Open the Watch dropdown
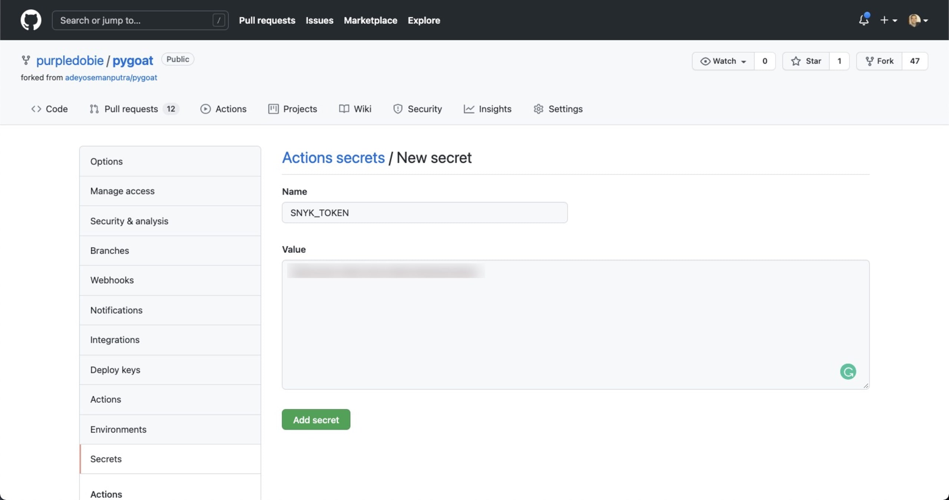This screenshot has height=500, width=949. (x=723, y=61)
